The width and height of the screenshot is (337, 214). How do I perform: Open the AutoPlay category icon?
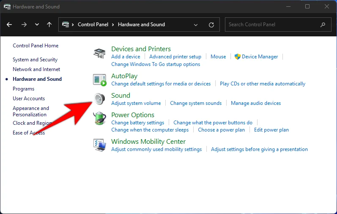click(99, 80)
